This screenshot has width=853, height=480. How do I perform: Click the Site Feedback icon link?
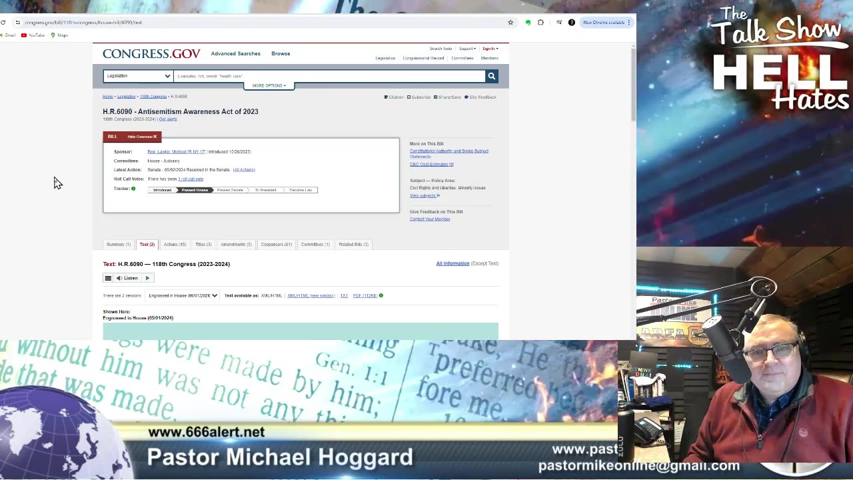(x=480, y=97)
